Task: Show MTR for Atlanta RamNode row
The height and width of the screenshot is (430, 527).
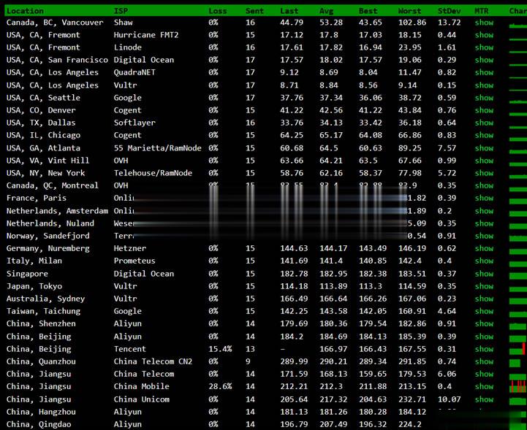Action: 484,148
